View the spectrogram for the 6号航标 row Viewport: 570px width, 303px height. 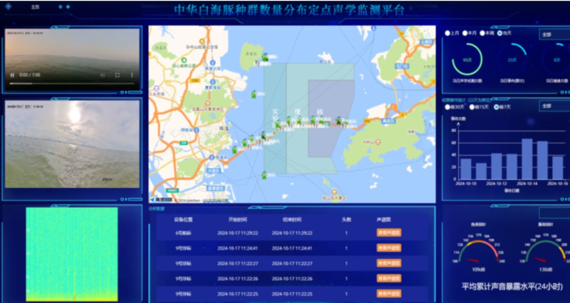(x=388, y=232)
